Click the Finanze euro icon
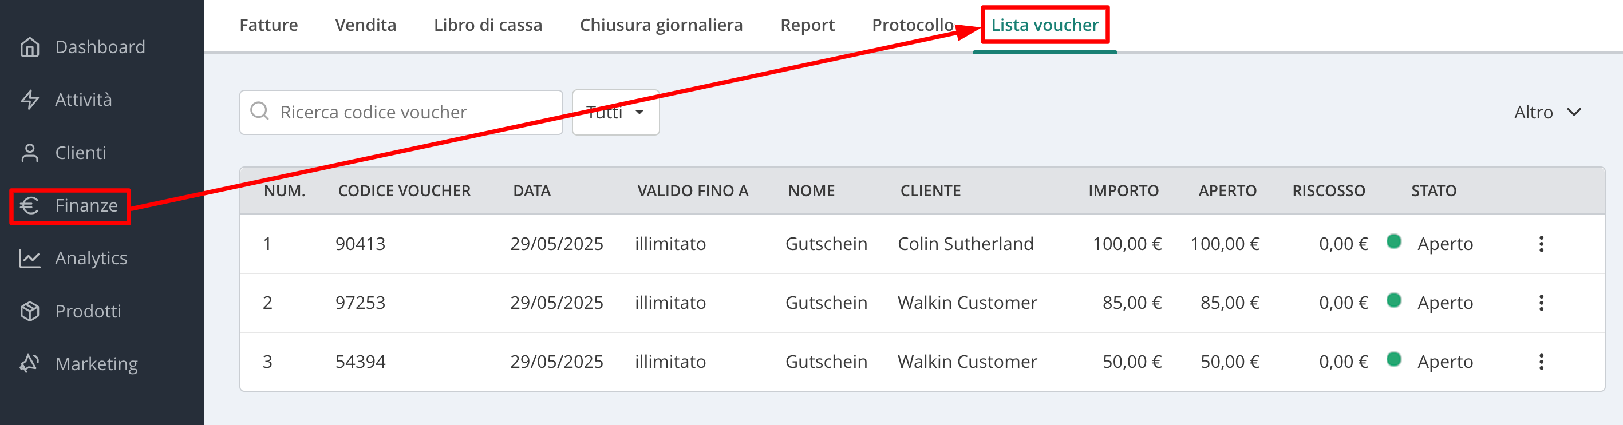This screenshot has height=425, width=1623. (30, 205)
